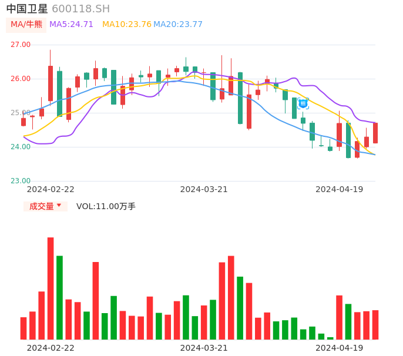Click the VOL:11.00万手 volume readout

coord(106,206)
